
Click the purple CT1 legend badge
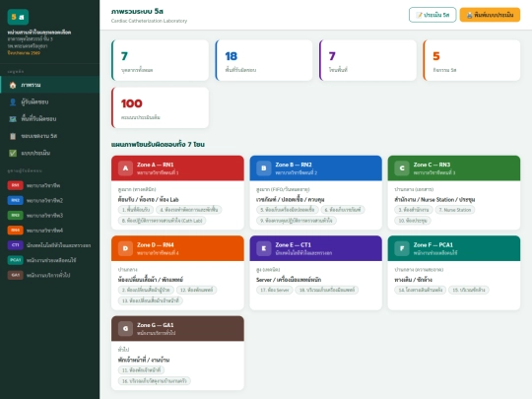[15, 245]
